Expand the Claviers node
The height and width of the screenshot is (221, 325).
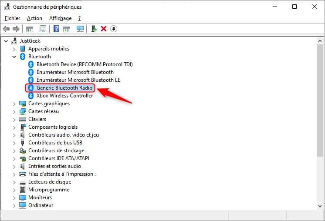14,120
